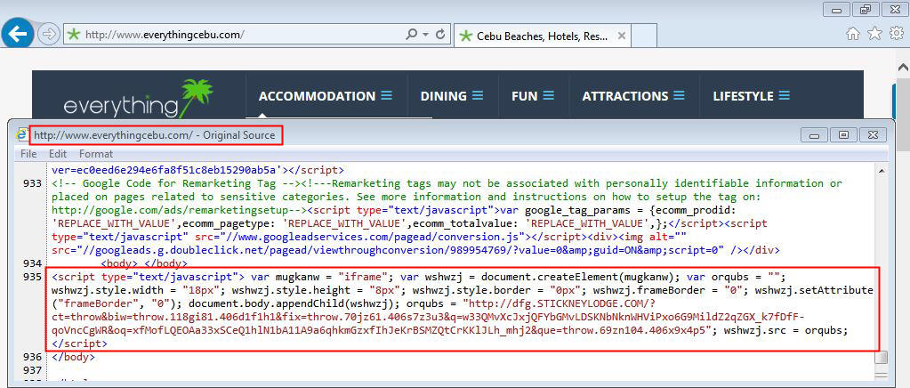This screenshot has height=388, width=910.
Task: Click the googleadservices conversion.js src text
Action: 374,237
